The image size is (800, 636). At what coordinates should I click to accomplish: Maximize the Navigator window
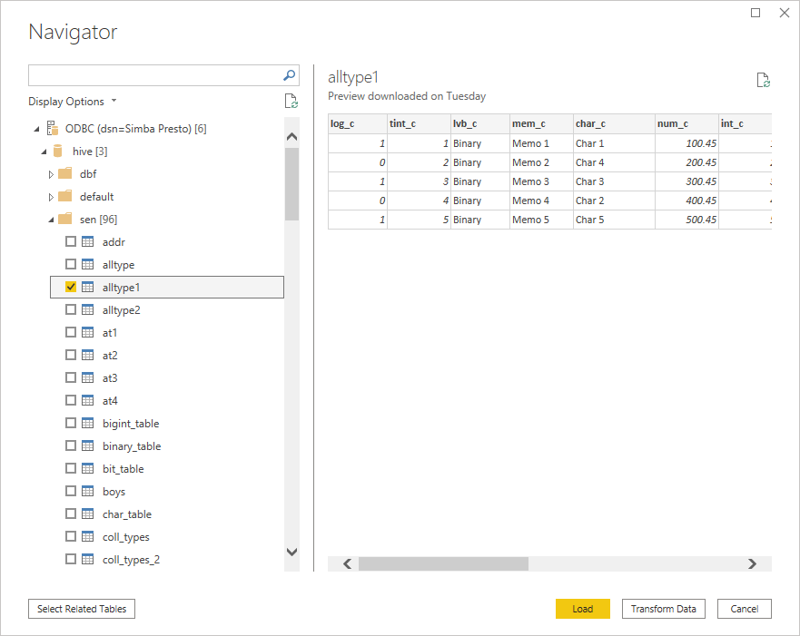pos(756,13)
